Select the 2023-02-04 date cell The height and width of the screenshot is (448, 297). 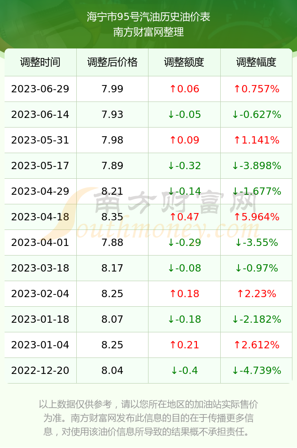[x=40, y=293]
